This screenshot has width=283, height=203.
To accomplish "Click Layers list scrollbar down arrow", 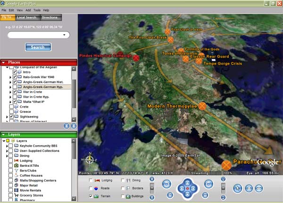I will [x=74, y=199].
